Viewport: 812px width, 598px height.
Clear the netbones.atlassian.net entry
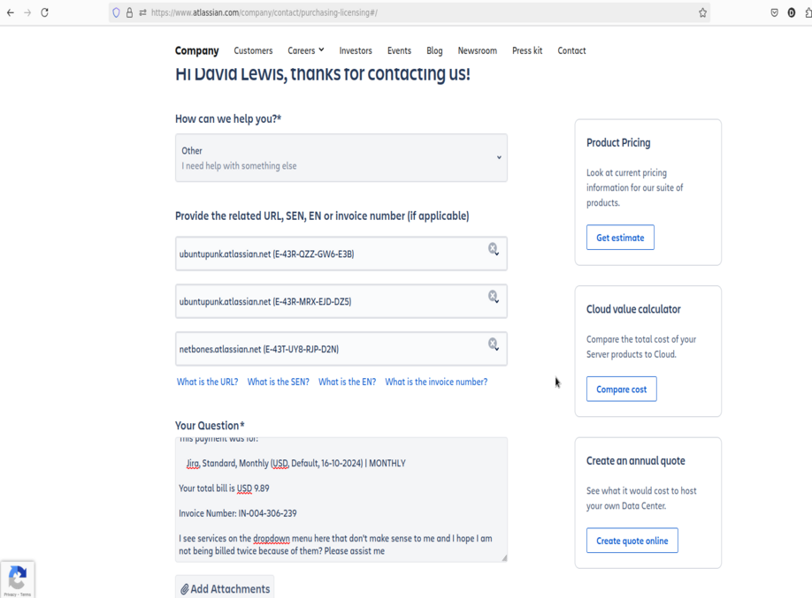coord(493,344)
